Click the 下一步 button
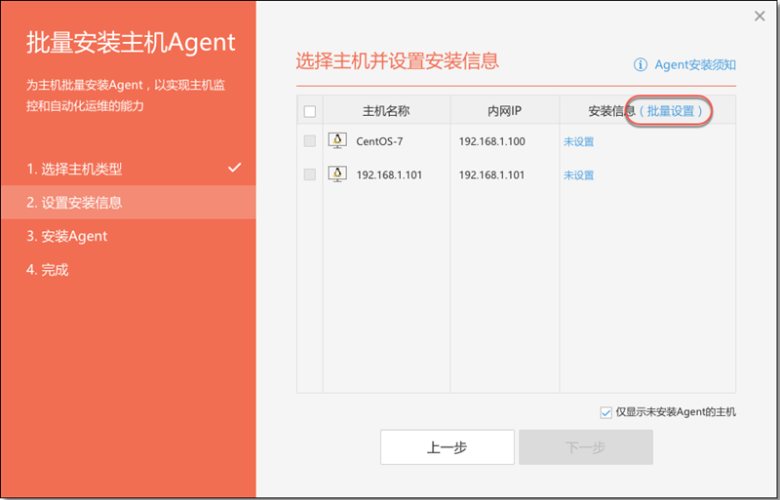The width and height of the screenshot is (780, 500). point(586,447)
